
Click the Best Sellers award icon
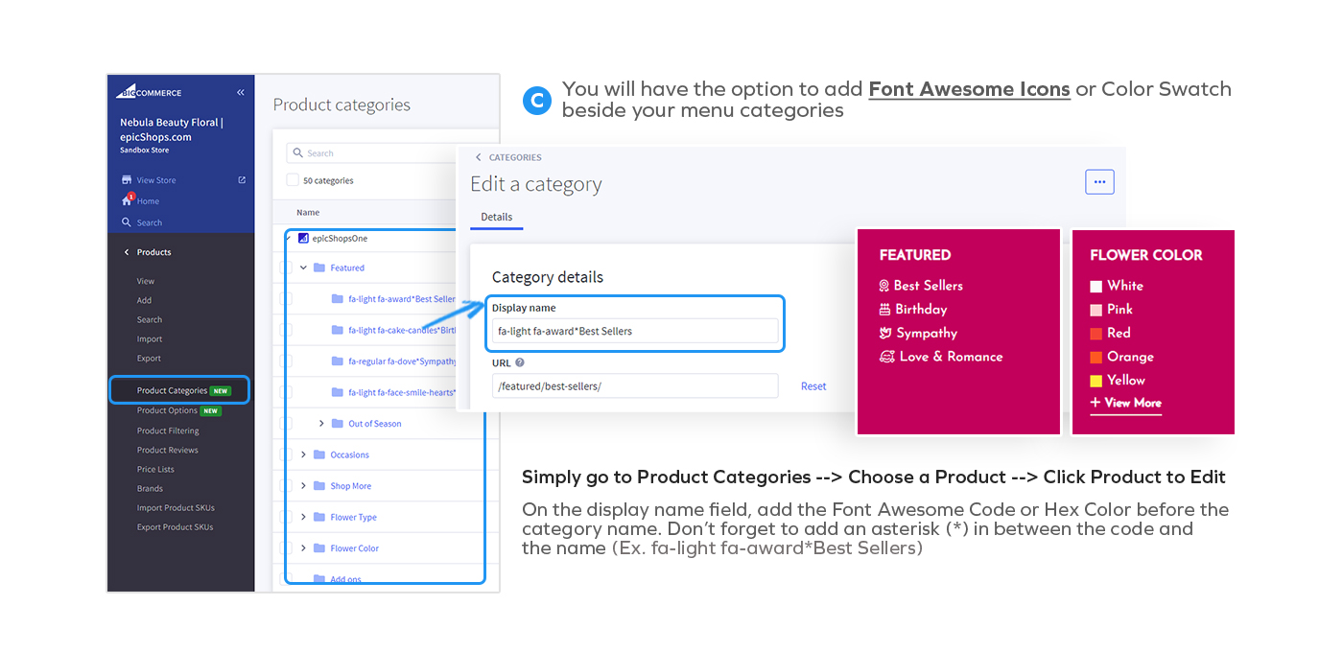884,286
